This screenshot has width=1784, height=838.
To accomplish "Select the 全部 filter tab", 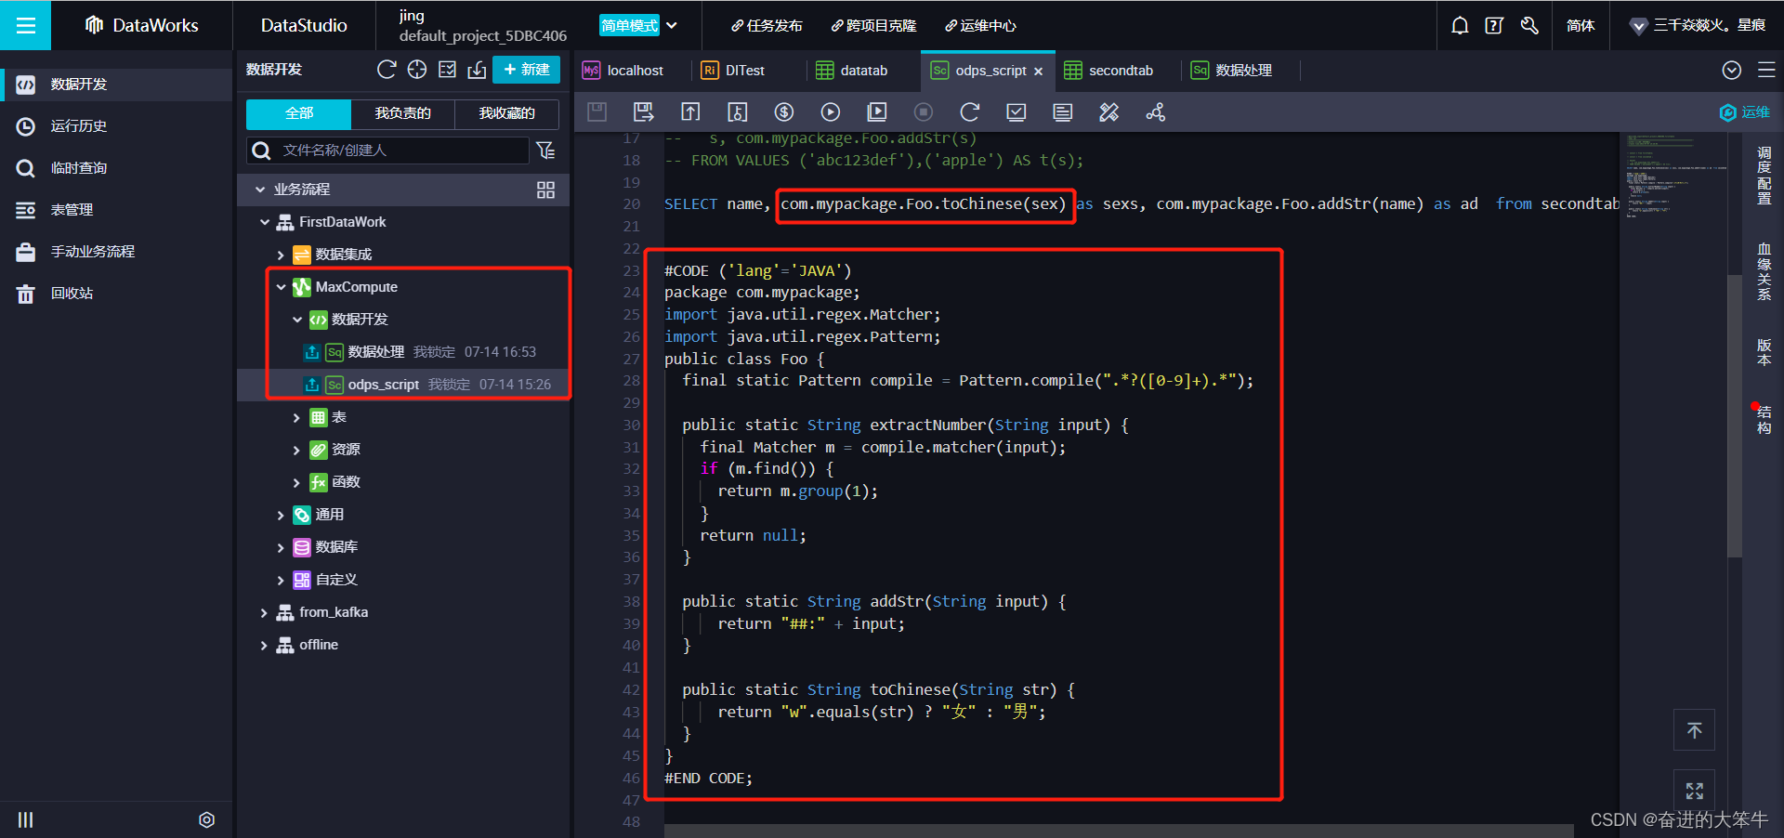I will coord(299,113).
